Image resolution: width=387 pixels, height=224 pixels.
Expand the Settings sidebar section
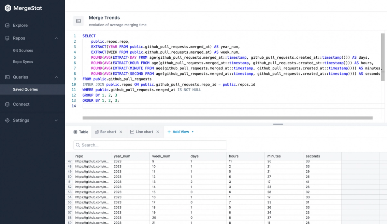(56, 120)
